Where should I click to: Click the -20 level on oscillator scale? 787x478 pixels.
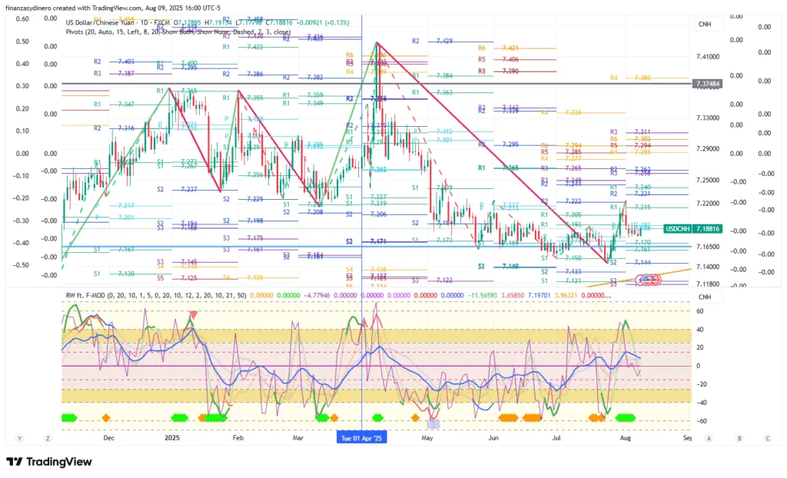pyautogui.click(x=701, y=384)
